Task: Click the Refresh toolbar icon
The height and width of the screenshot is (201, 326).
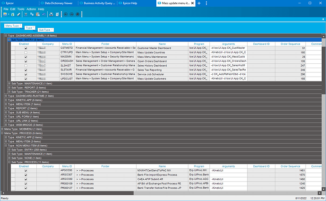Action: click(x=13, y=14)
